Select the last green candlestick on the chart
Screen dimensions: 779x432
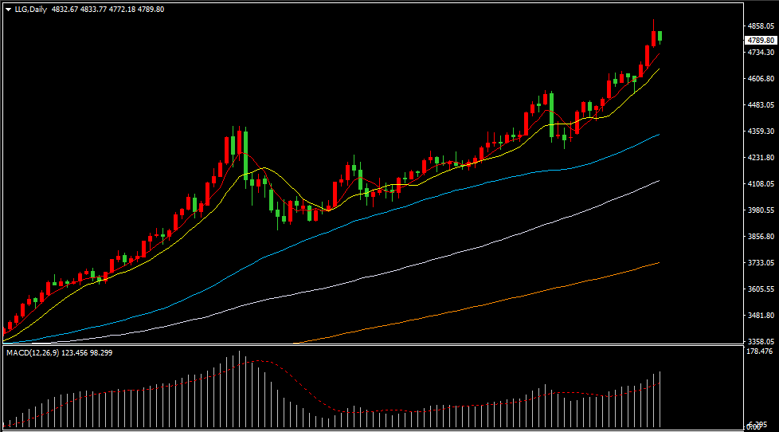pos(660,37)
